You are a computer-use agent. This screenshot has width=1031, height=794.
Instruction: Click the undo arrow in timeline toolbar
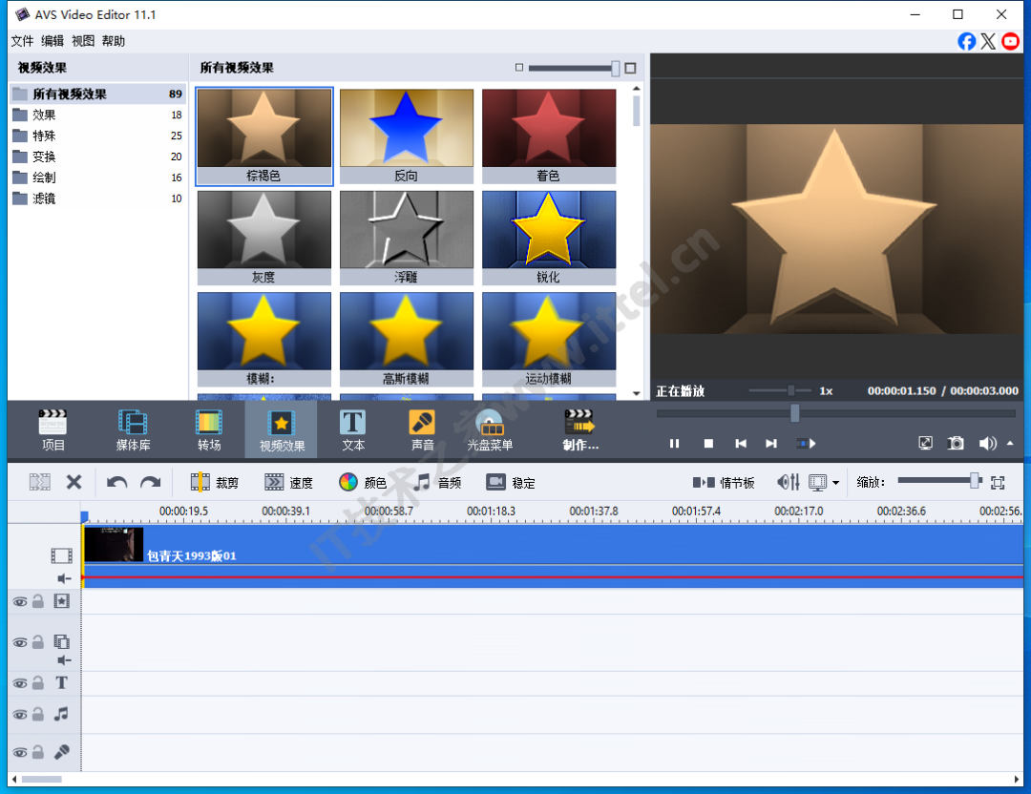click(x=117, y=483)
